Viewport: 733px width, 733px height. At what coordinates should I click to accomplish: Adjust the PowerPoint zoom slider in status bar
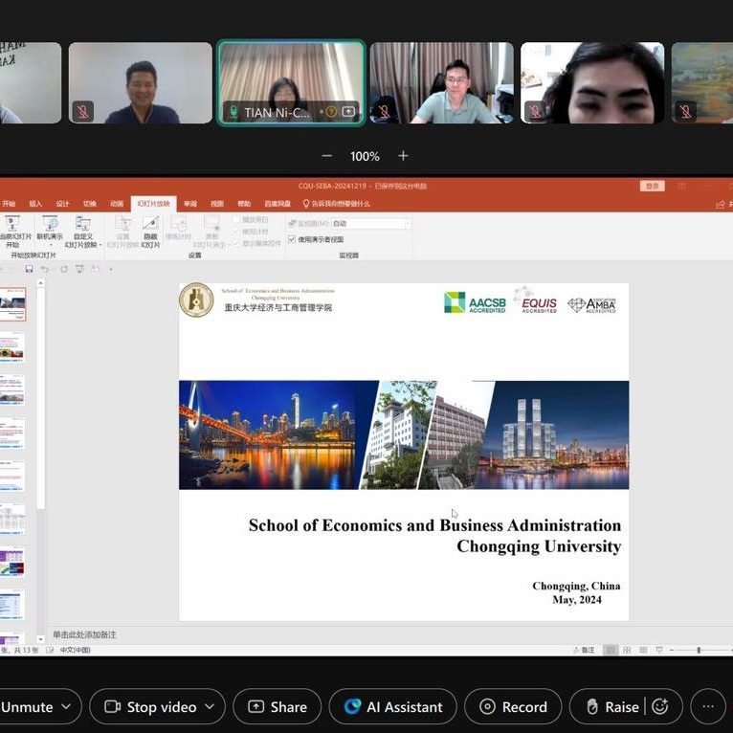[699, 650]
